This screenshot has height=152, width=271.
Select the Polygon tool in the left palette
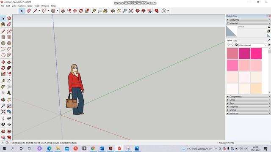click(9, 43)
